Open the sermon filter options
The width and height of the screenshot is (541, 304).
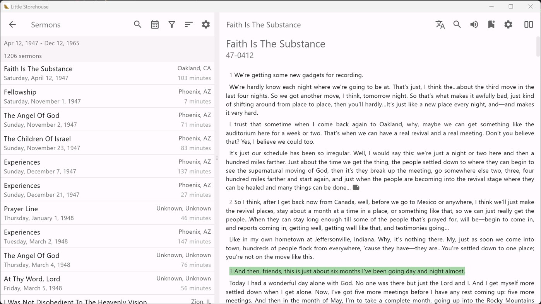[172, 24]
